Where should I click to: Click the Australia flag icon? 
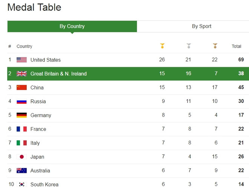pyautogui.click(x=22, y=171)
